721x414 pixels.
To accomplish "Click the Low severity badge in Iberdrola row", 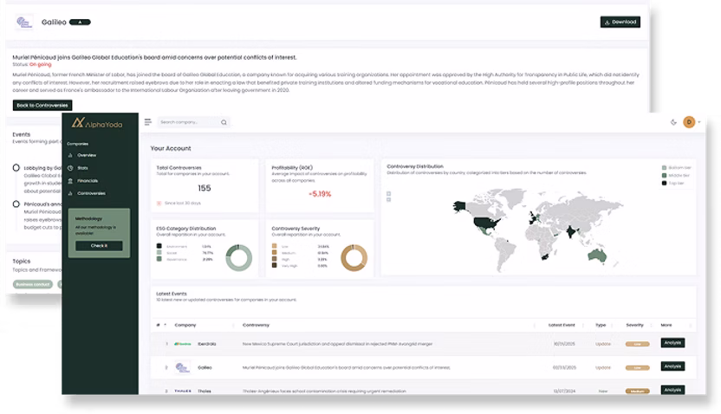I will (637, 344).
